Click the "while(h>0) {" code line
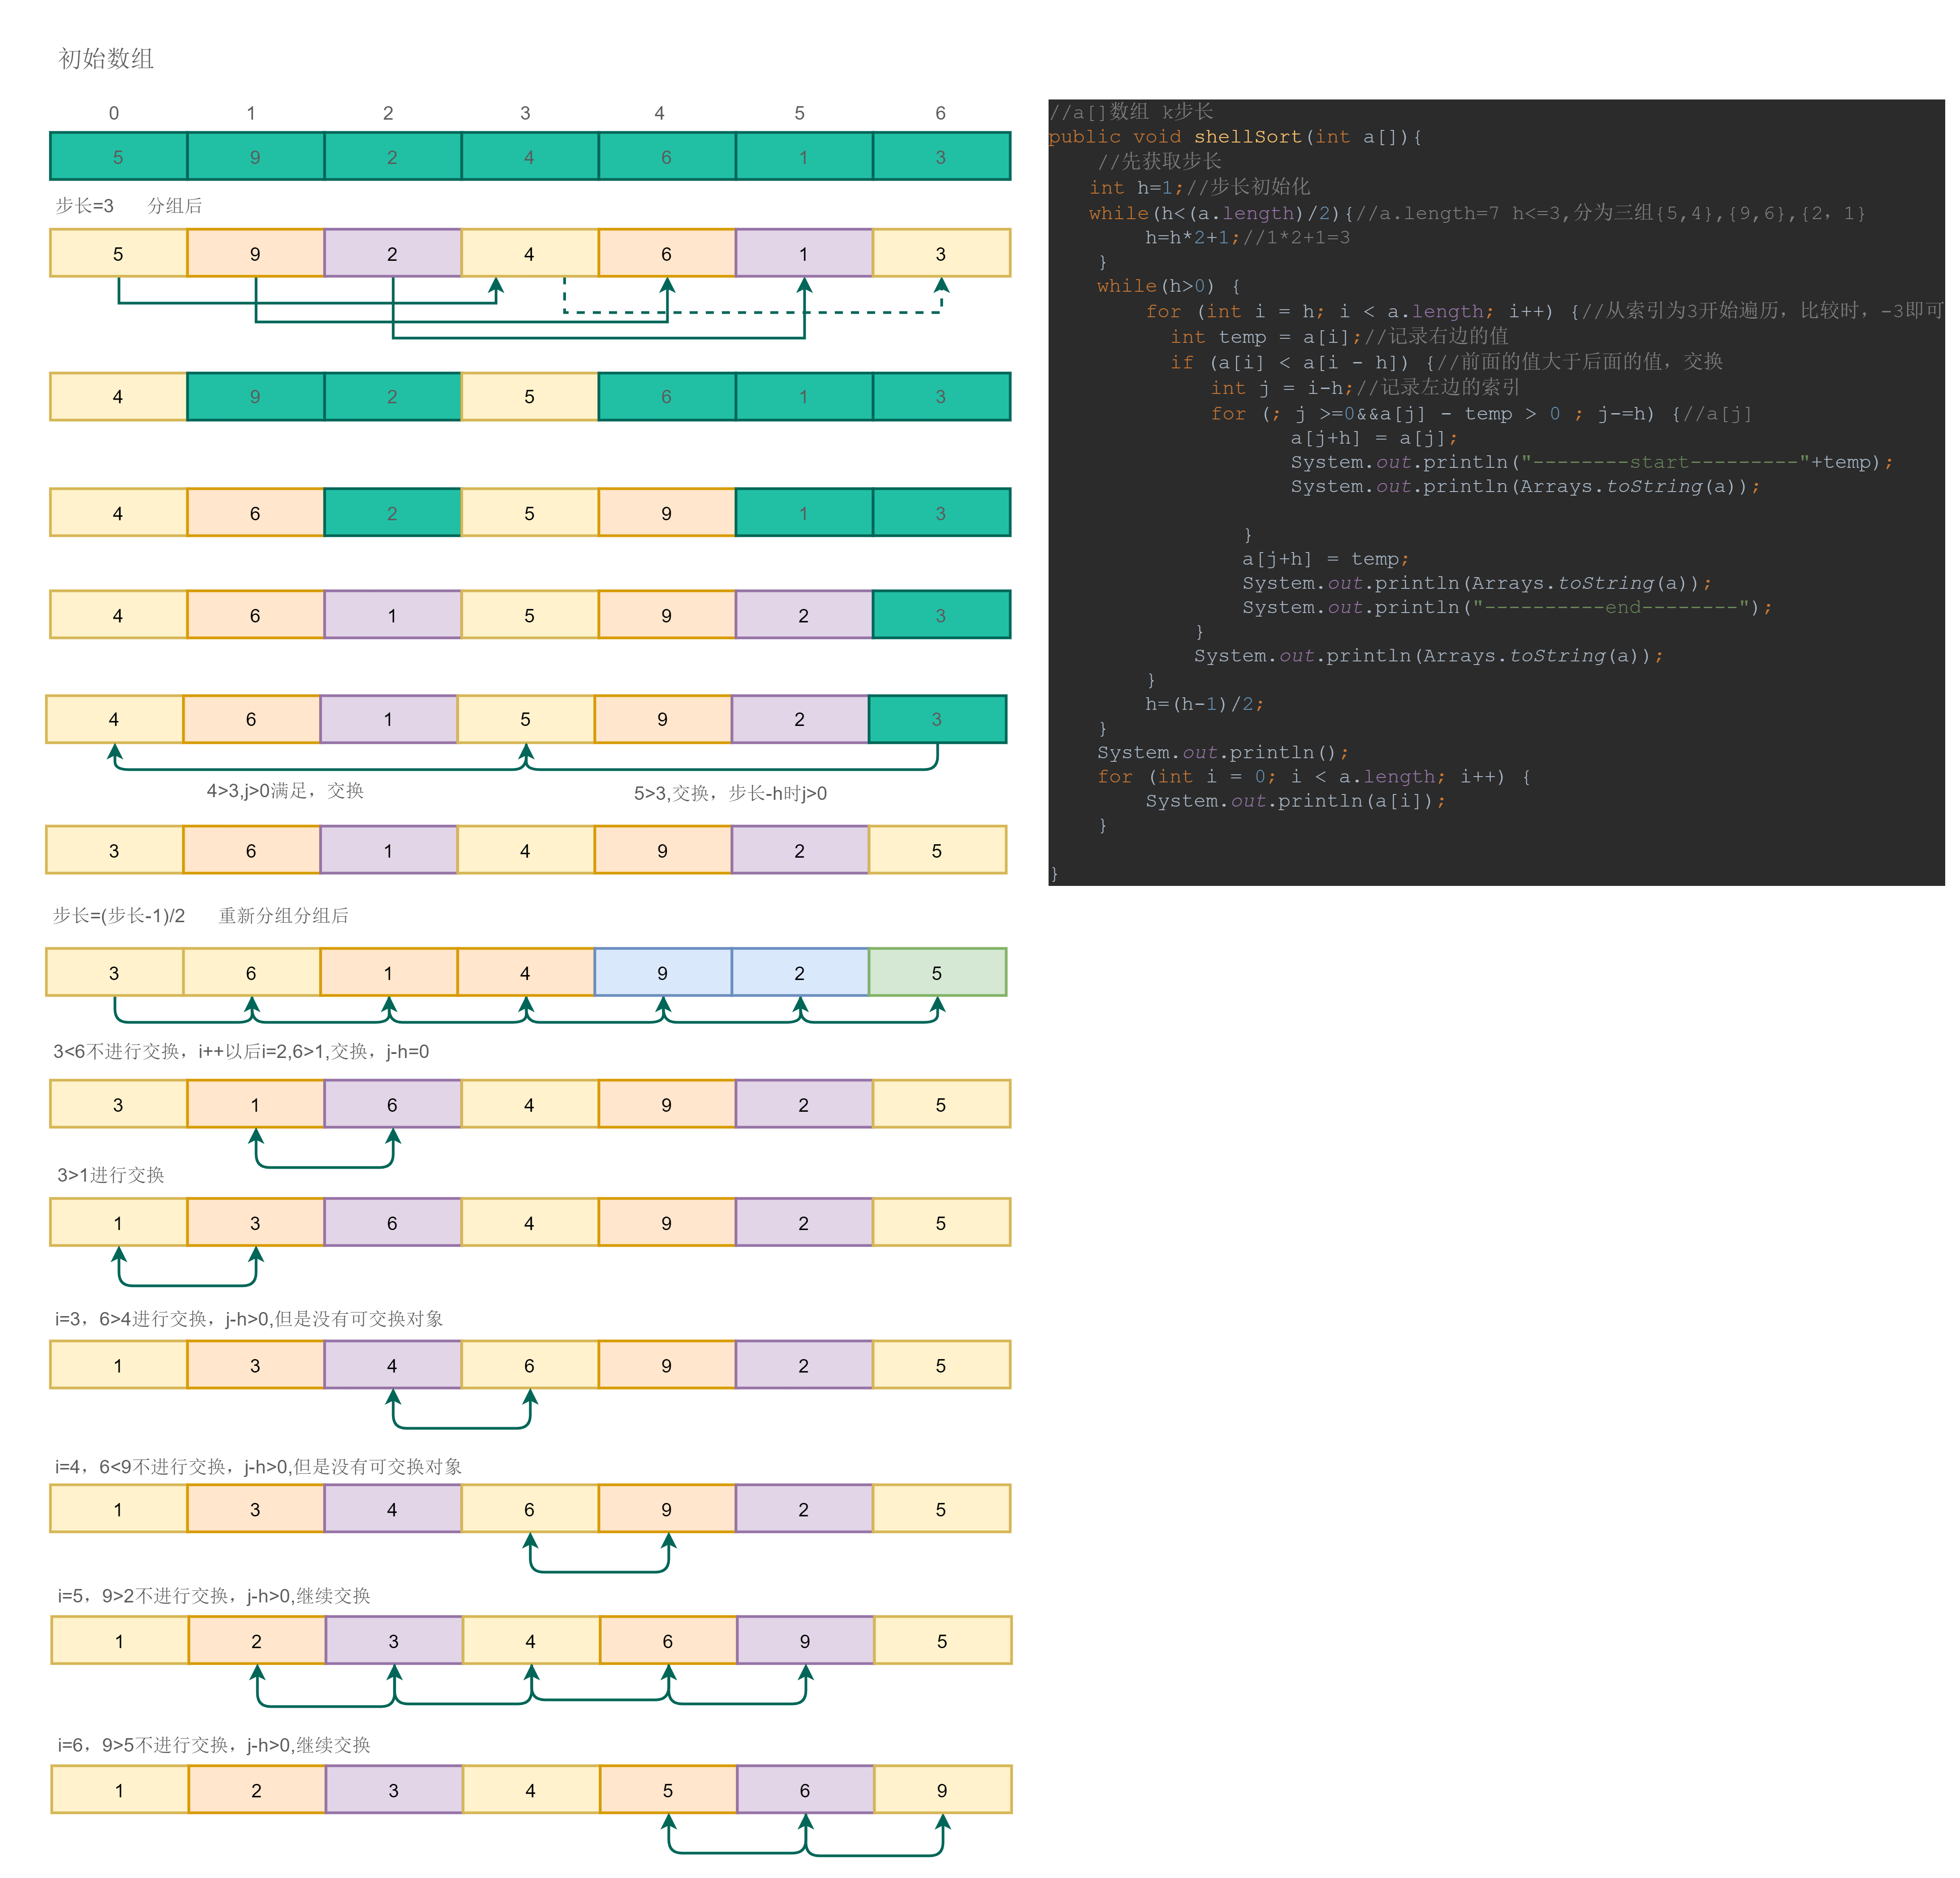The height and width of the screenshot is (1878, 1960). tap(1169, 286)
